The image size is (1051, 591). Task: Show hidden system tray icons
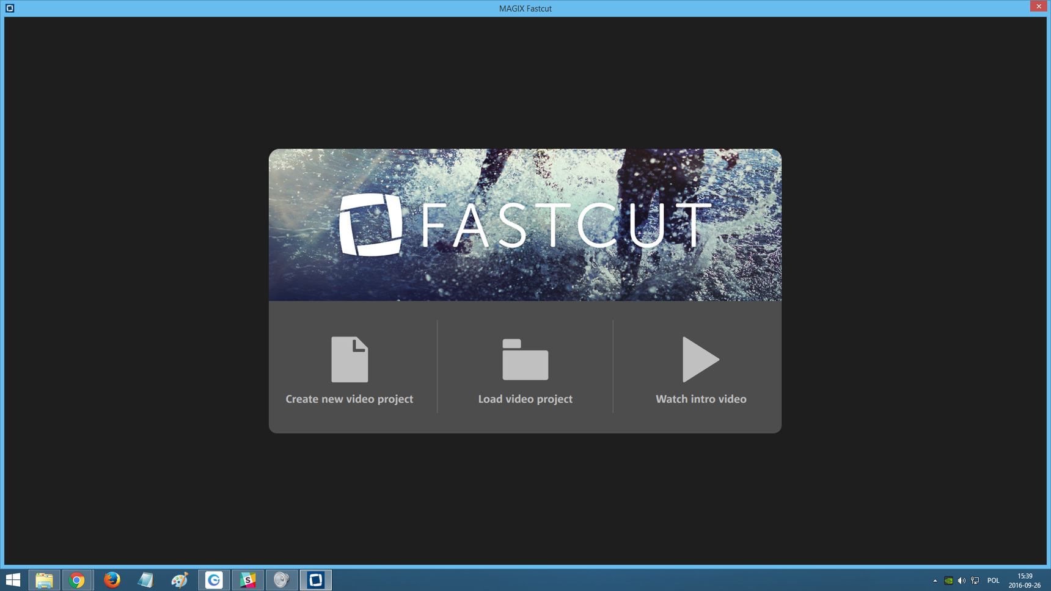tap(935, 581)
